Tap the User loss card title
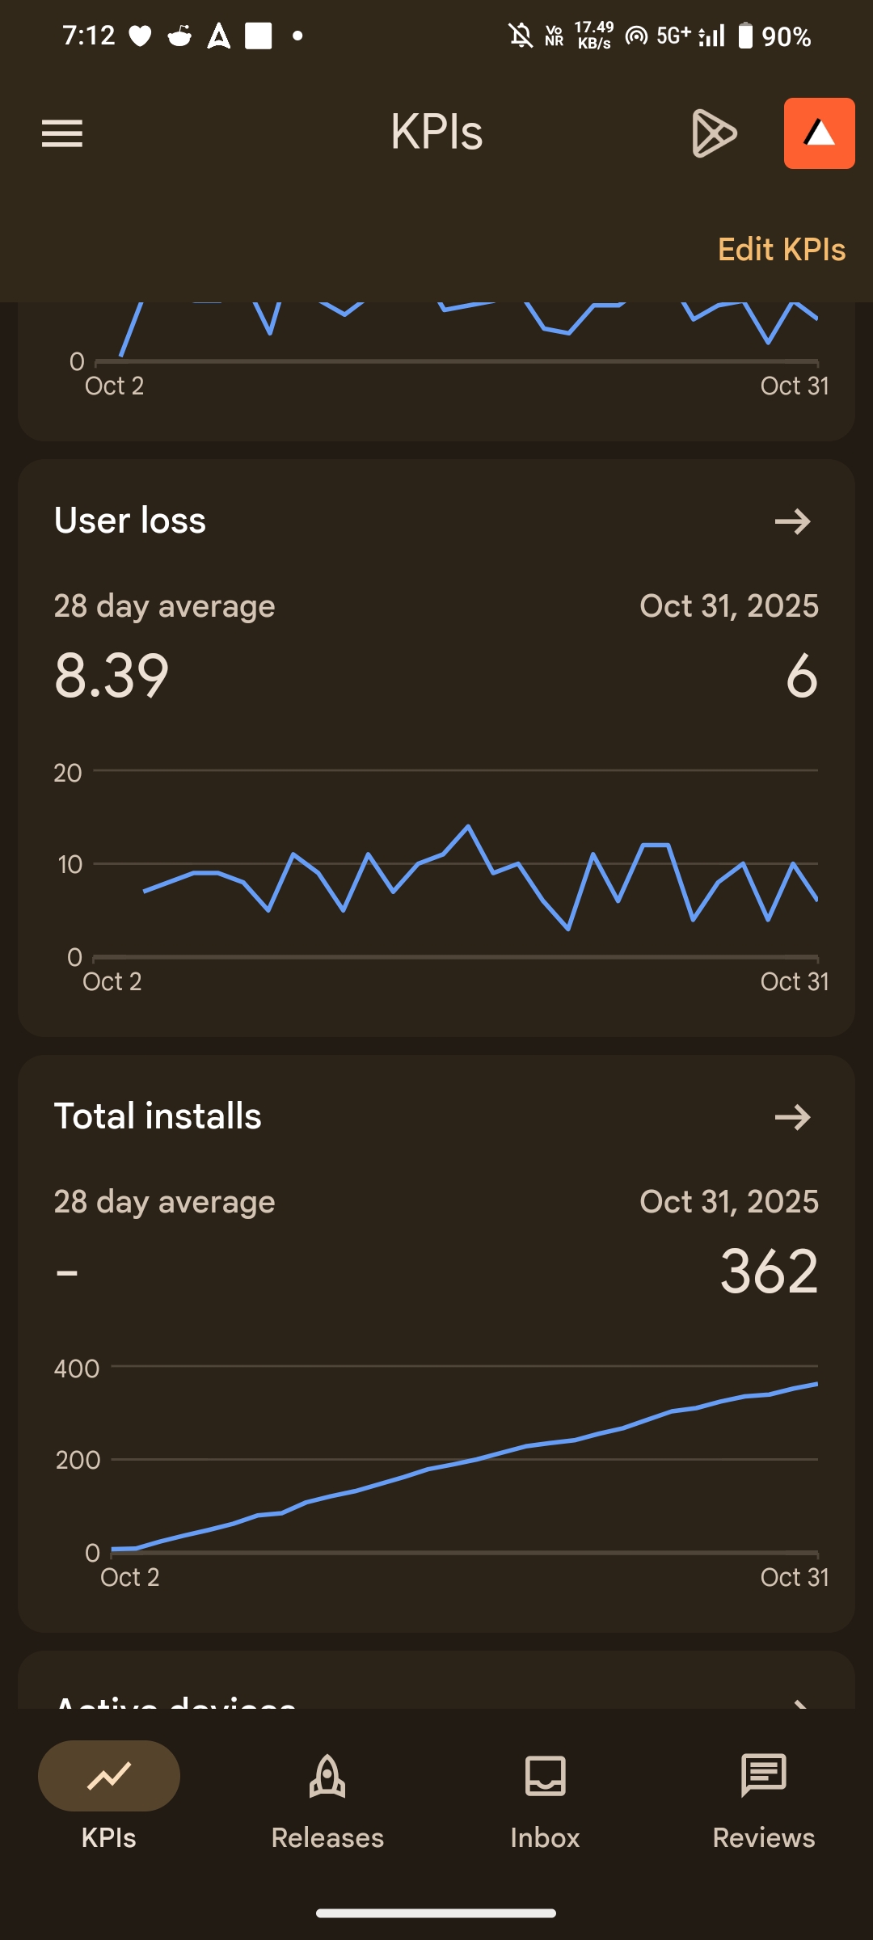 pos(130,521)
